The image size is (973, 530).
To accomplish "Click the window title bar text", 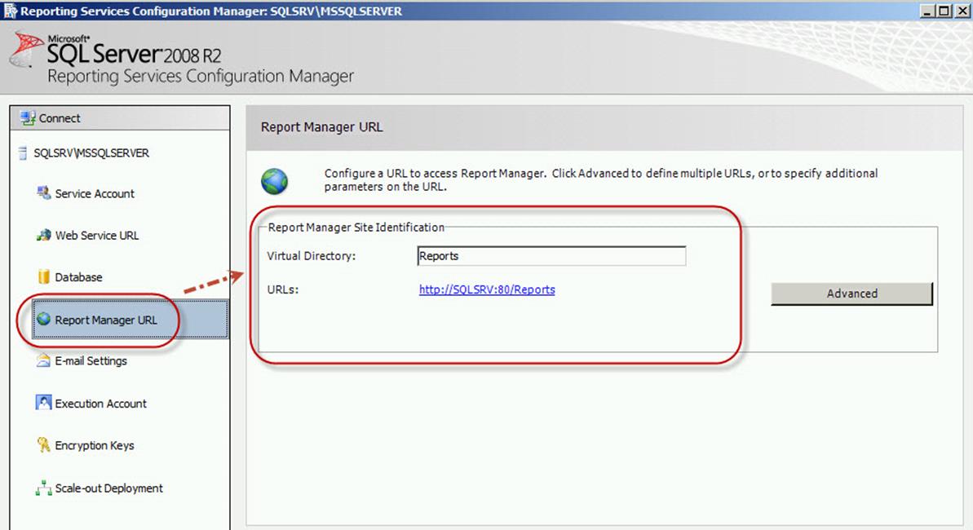I will click(211, 11).
